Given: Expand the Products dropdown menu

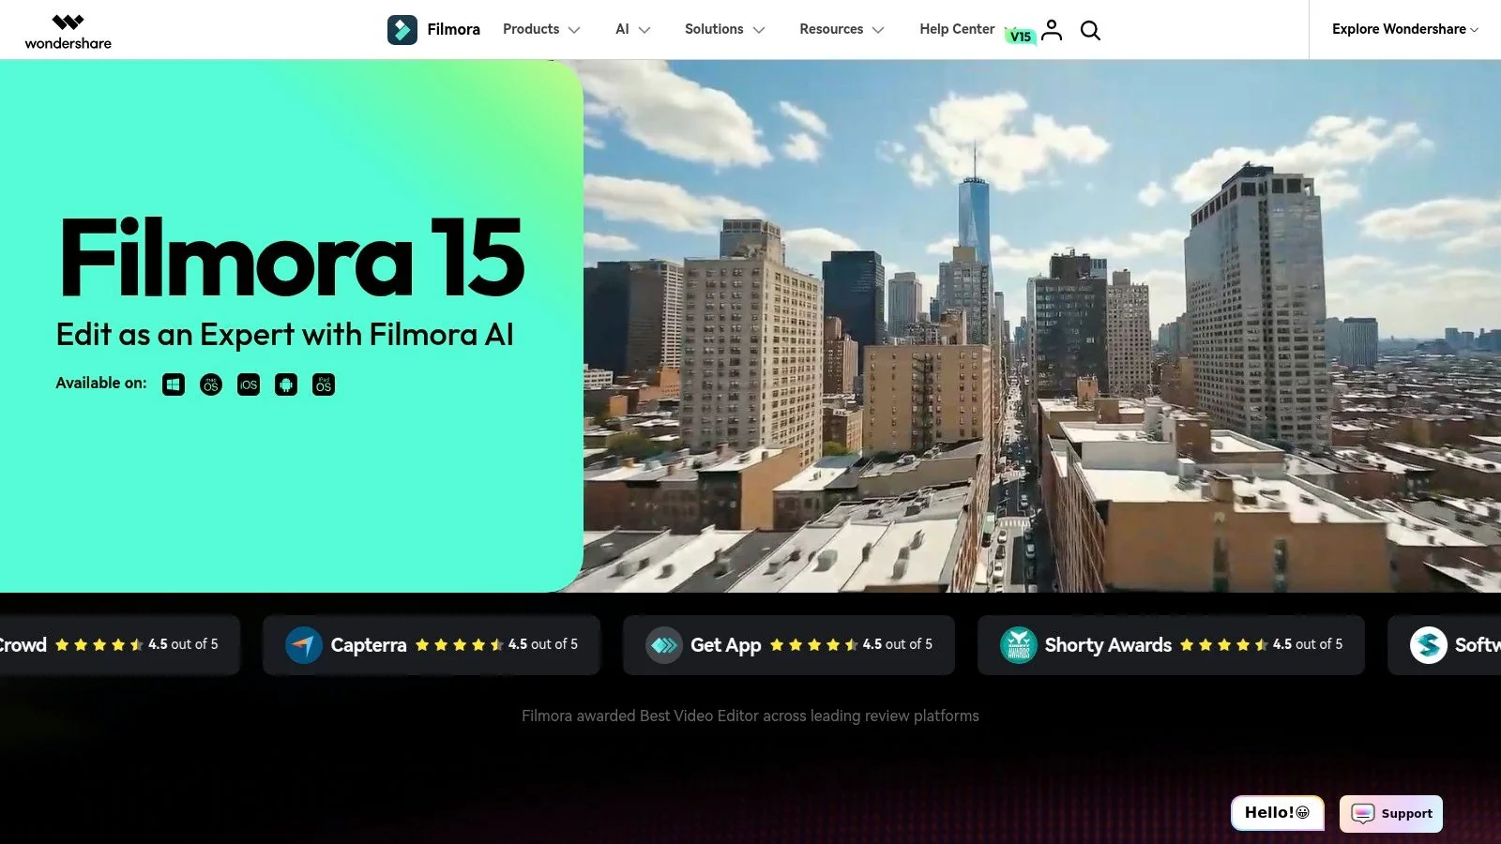Looking at the screenshot, I should (541, 29).
